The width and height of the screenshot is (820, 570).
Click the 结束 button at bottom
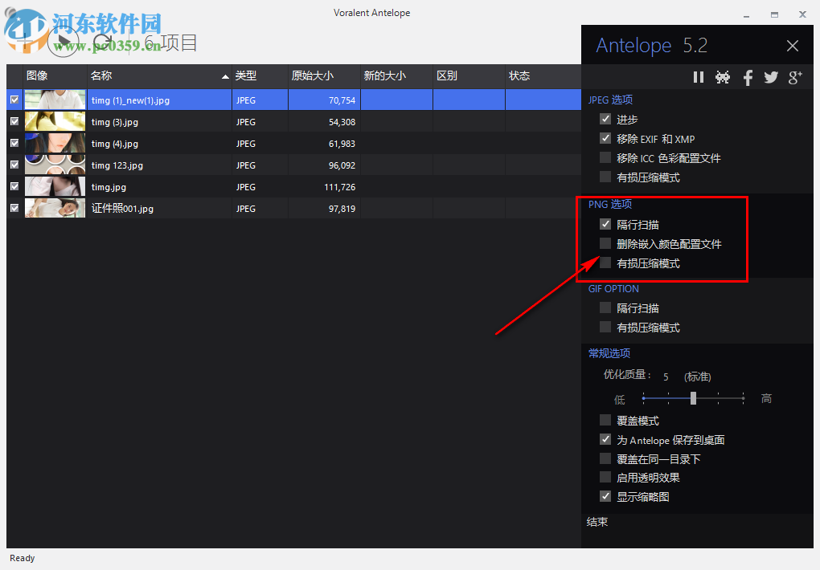coord(597,522)
